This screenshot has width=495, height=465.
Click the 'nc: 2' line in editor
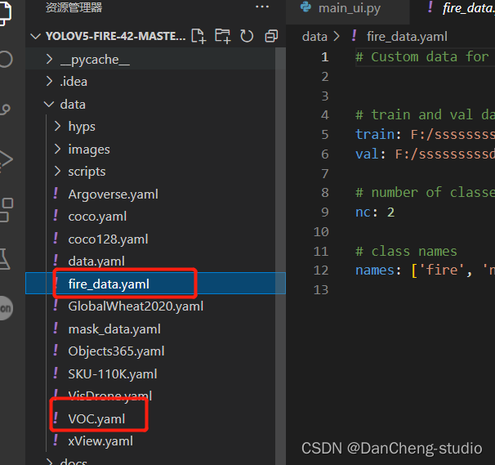(375, 212)
